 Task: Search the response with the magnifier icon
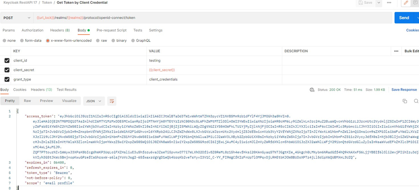click(x=416, y=101)
